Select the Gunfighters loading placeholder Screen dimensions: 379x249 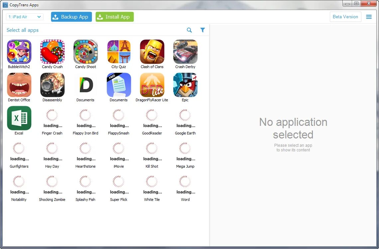[19, 151]
